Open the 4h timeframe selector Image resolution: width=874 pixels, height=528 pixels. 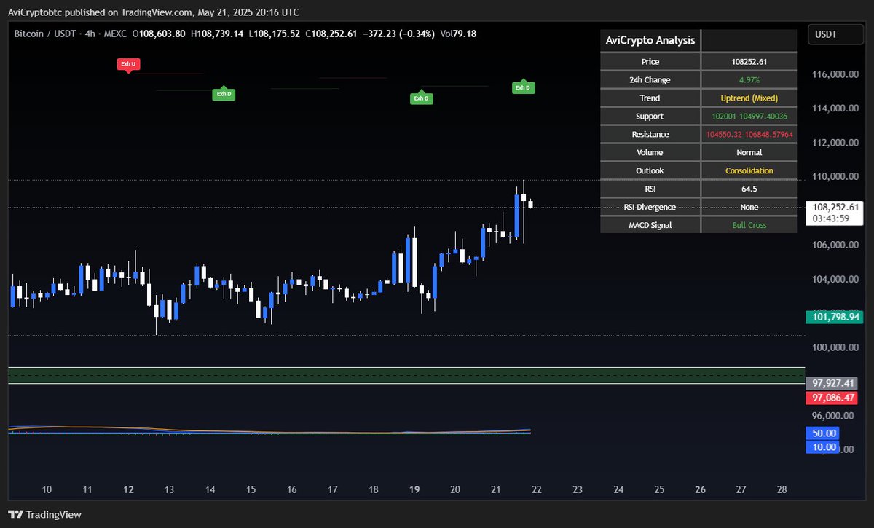(89, 34)
